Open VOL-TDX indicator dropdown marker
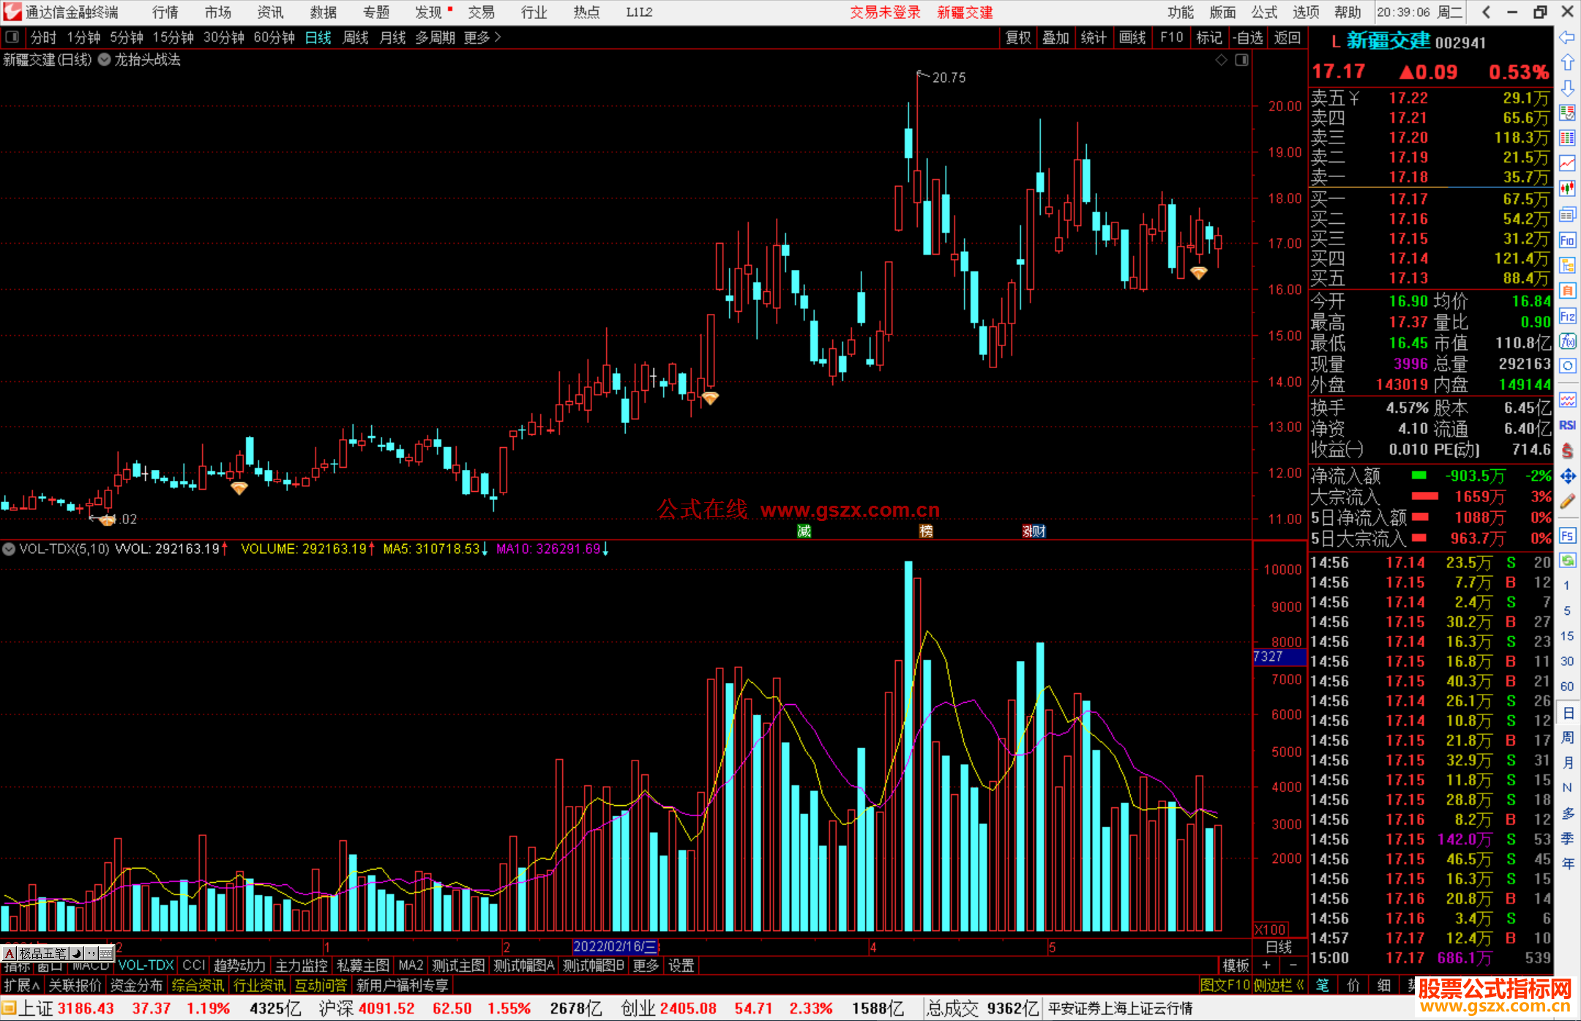Screen dimensions: 1581x1021 click(x=9, y=549)
